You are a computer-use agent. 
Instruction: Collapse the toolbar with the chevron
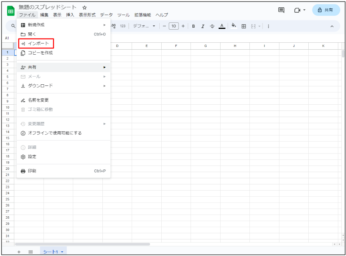pos(332,26)
